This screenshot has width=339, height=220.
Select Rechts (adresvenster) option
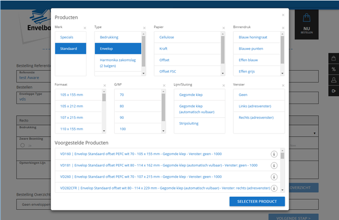click(x=259, y=118)
